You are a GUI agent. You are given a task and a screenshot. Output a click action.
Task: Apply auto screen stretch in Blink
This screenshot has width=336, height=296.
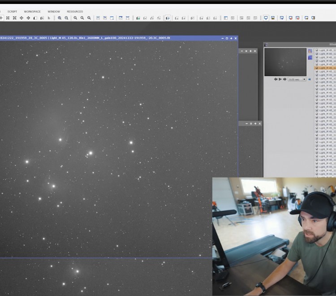coord(310,51)
